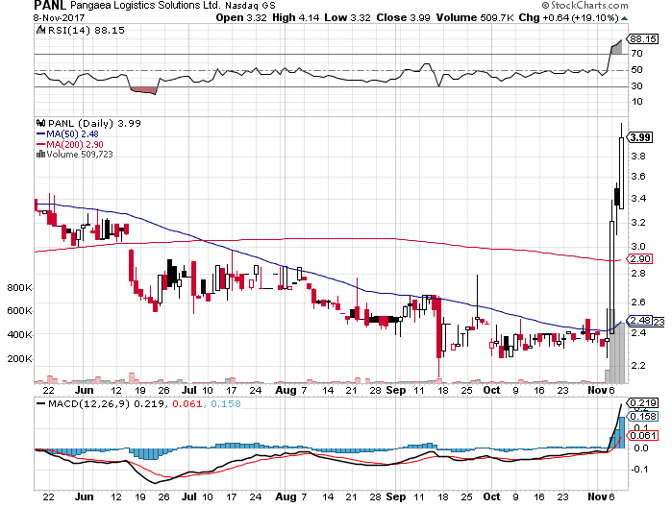Click the RSI axis level 30
The height and width of the screenshot is (508, 672).
click(636, 86)
